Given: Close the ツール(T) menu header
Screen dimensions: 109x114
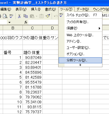Looking at the screenshot, I should [66, 9].
